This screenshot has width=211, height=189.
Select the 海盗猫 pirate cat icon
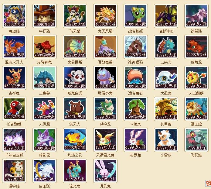[x=14, y=16]
